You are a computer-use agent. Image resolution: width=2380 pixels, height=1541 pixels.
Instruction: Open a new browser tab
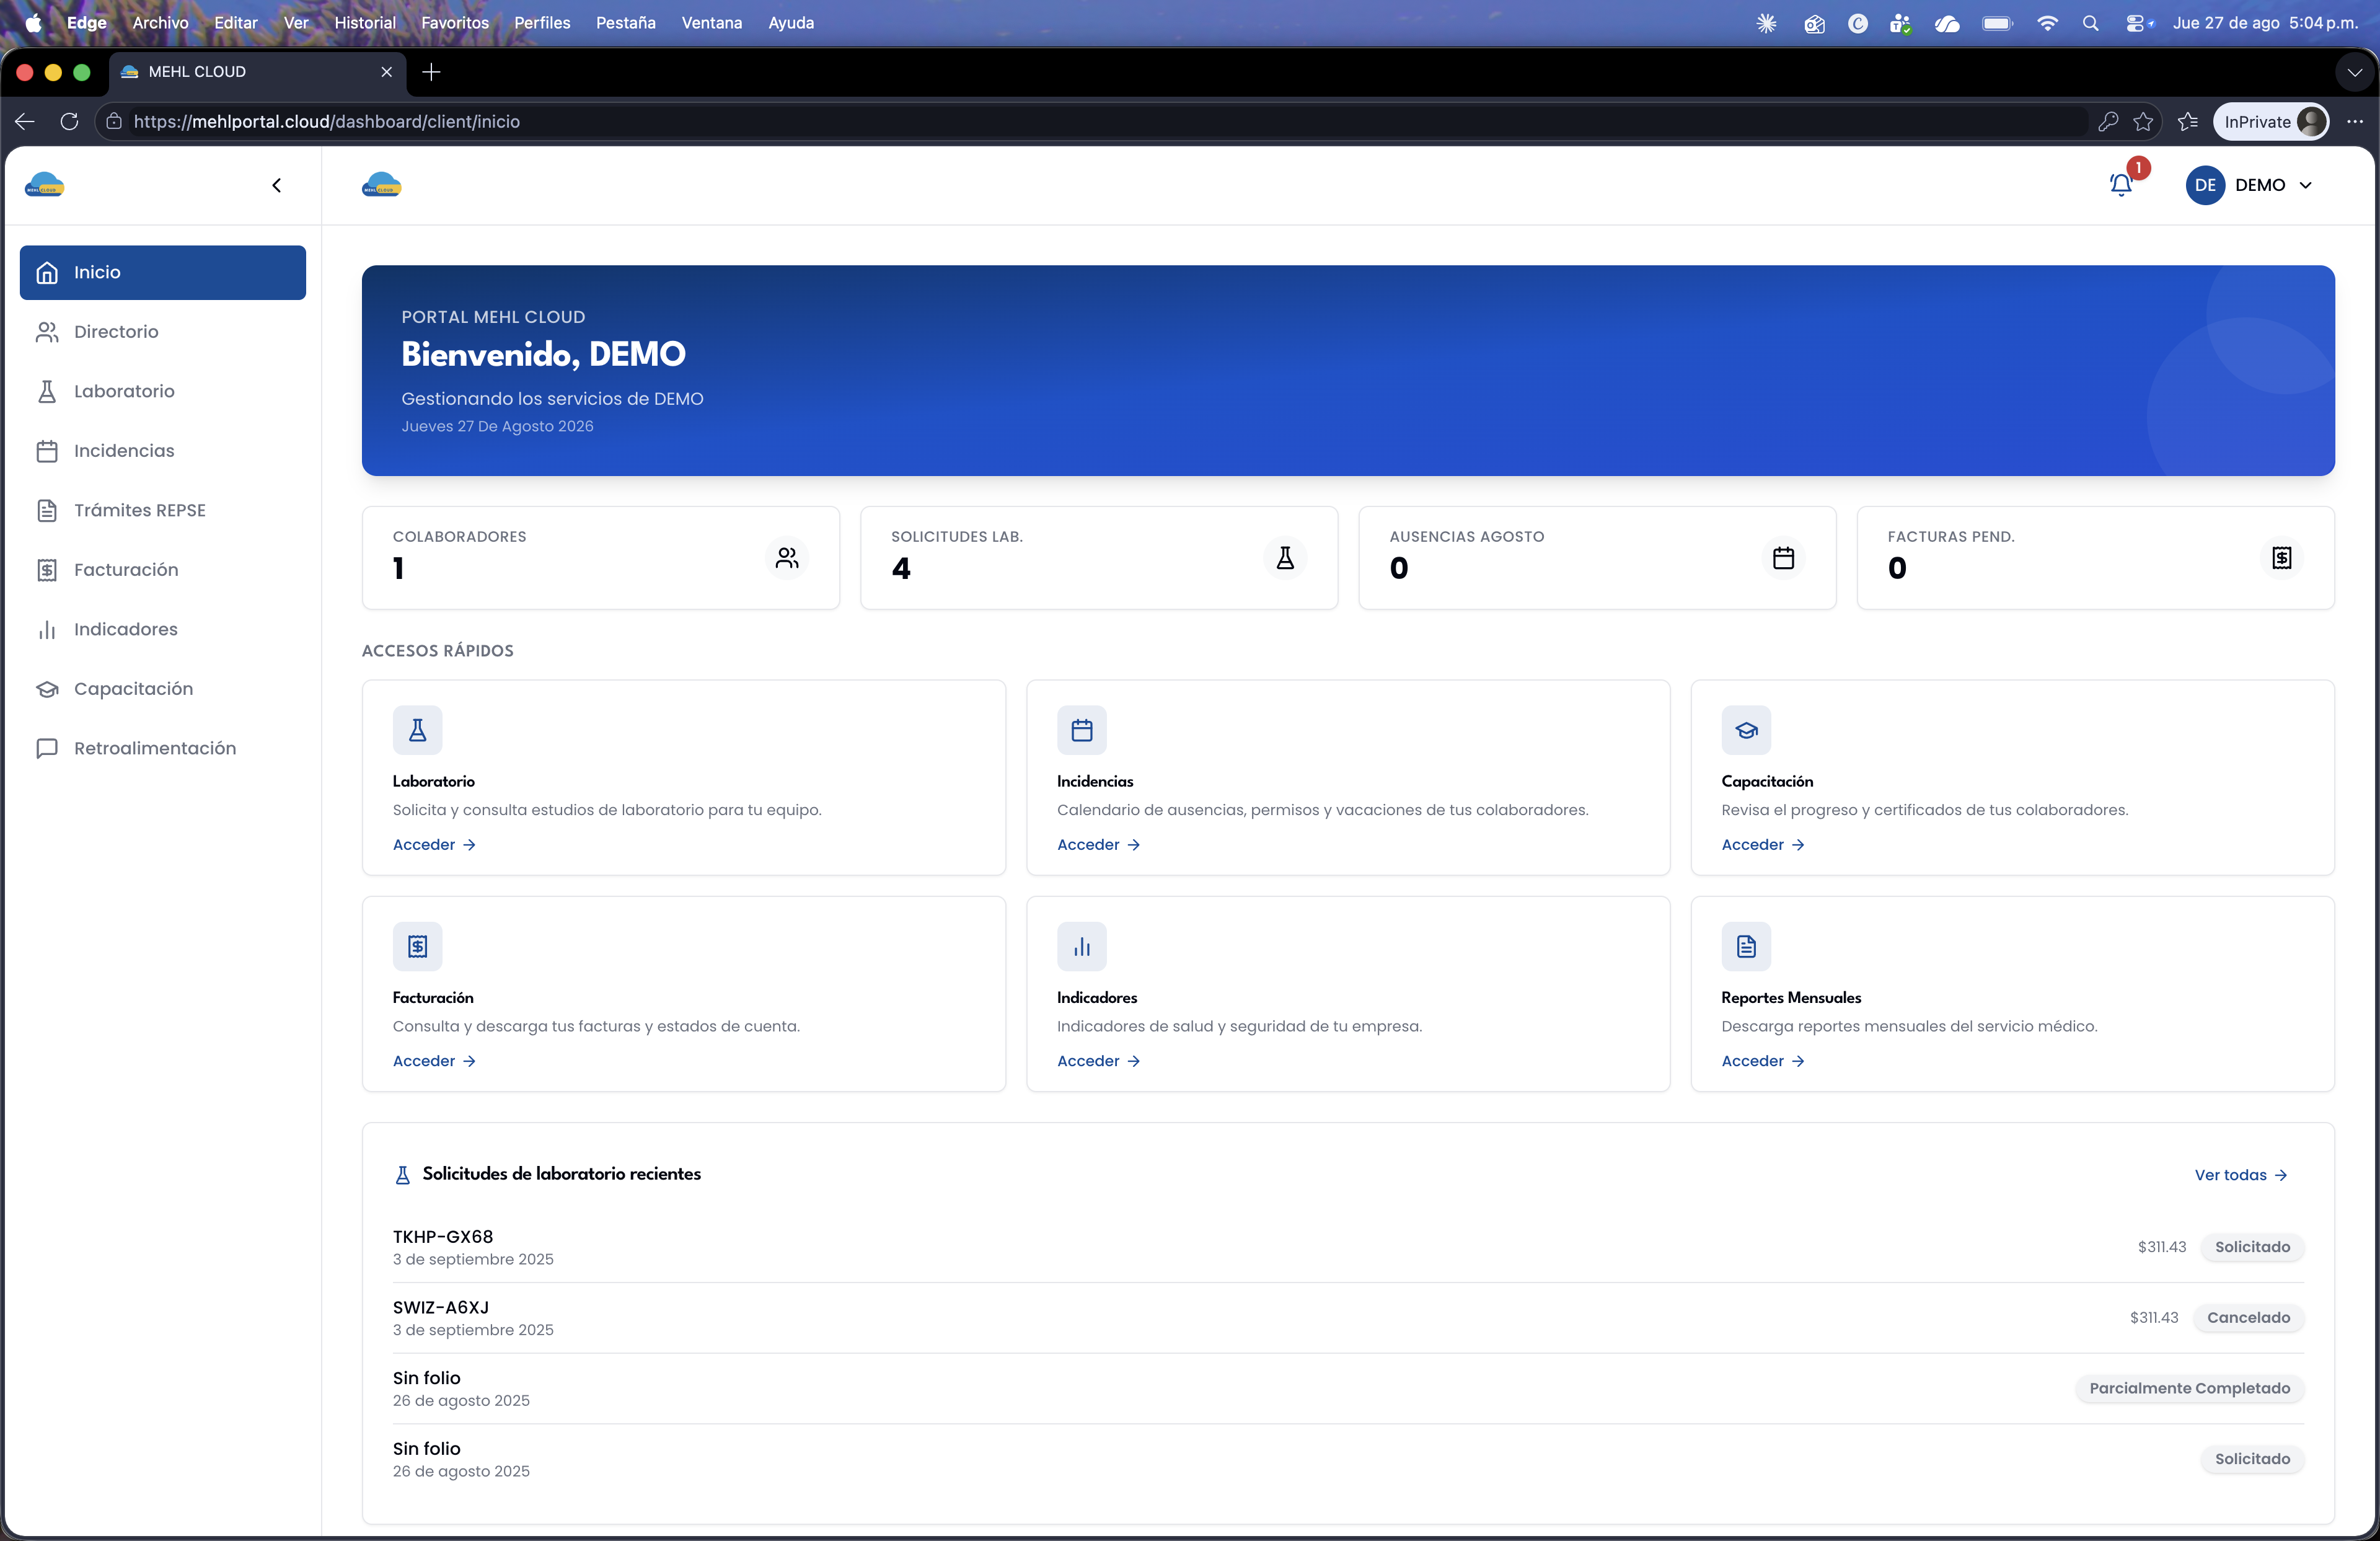[431, 72]
